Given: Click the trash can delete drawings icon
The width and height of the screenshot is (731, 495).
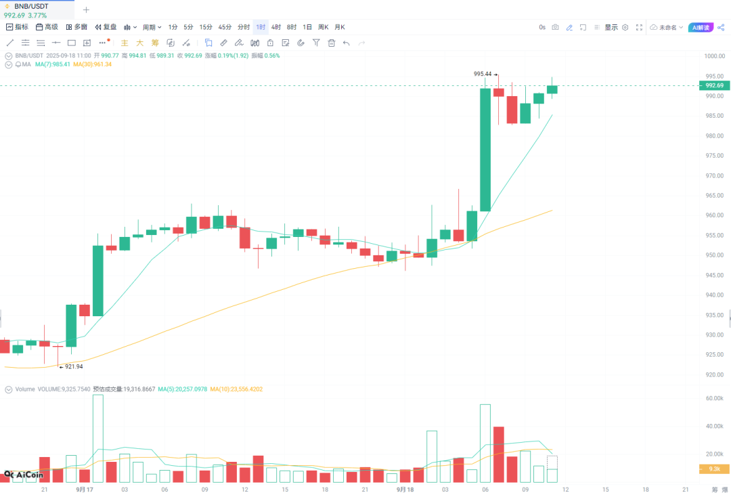Looking at the screenshot, I should (331, 43).
